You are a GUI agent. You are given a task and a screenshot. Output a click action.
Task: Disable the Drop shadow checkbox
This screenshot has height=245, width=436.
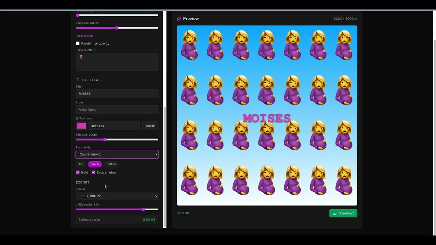coord(94,173)
